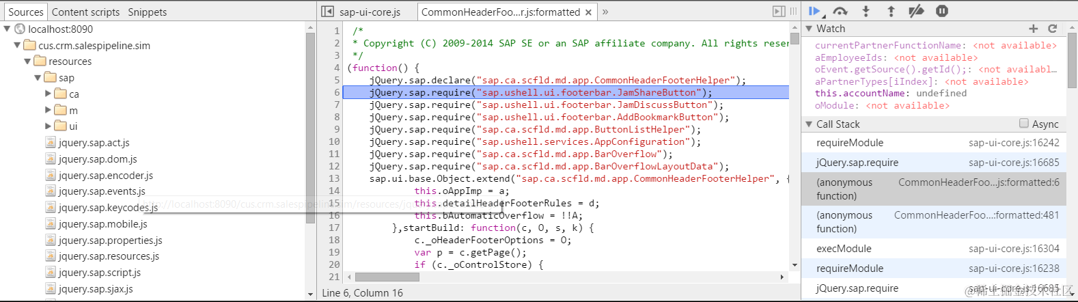The height and width of the screenshot is (302, 1078).
Task: Step over next function call
Action: pos(840,11)
